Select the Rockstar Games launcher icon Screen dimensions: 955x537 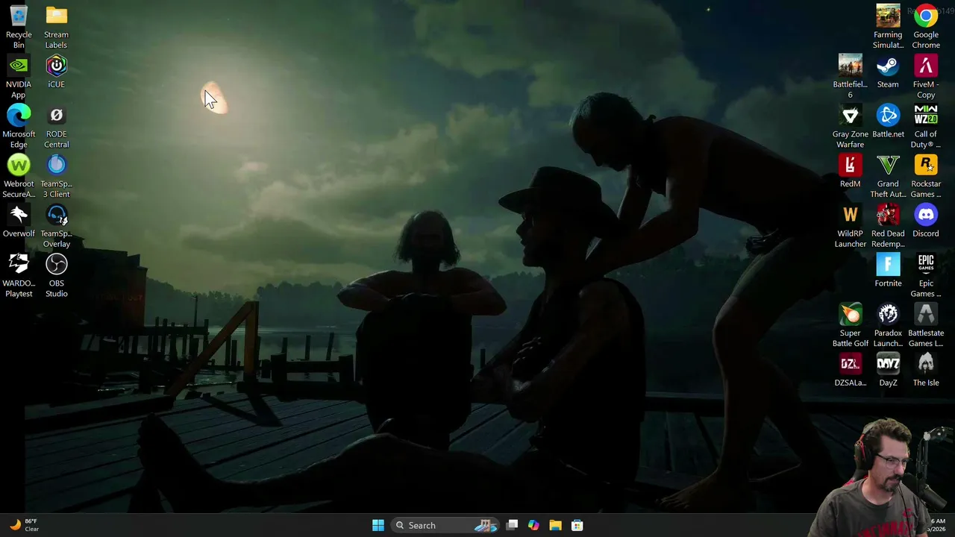click(x=926, y=176)
